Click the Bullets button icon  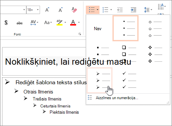click(92, 10)
